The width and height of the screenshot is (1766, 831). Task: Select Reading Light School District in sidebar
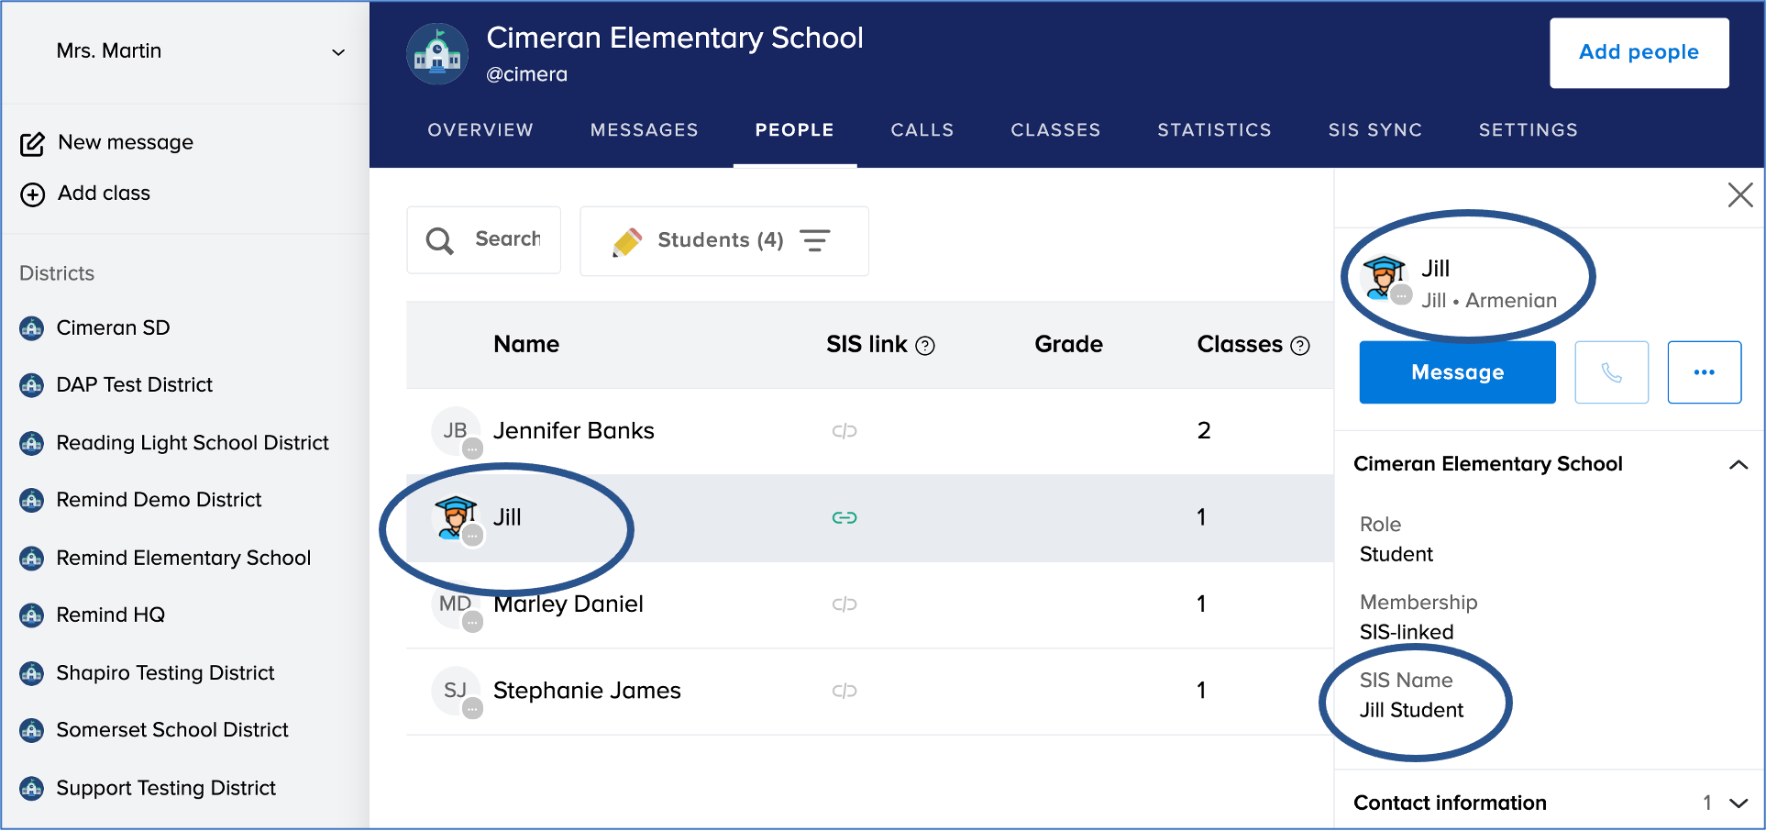(x=192, y=443)
